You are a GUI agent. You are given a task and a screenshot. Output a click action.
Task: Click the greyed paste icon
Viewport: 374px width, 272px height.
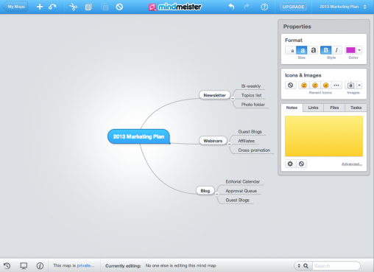105,7
